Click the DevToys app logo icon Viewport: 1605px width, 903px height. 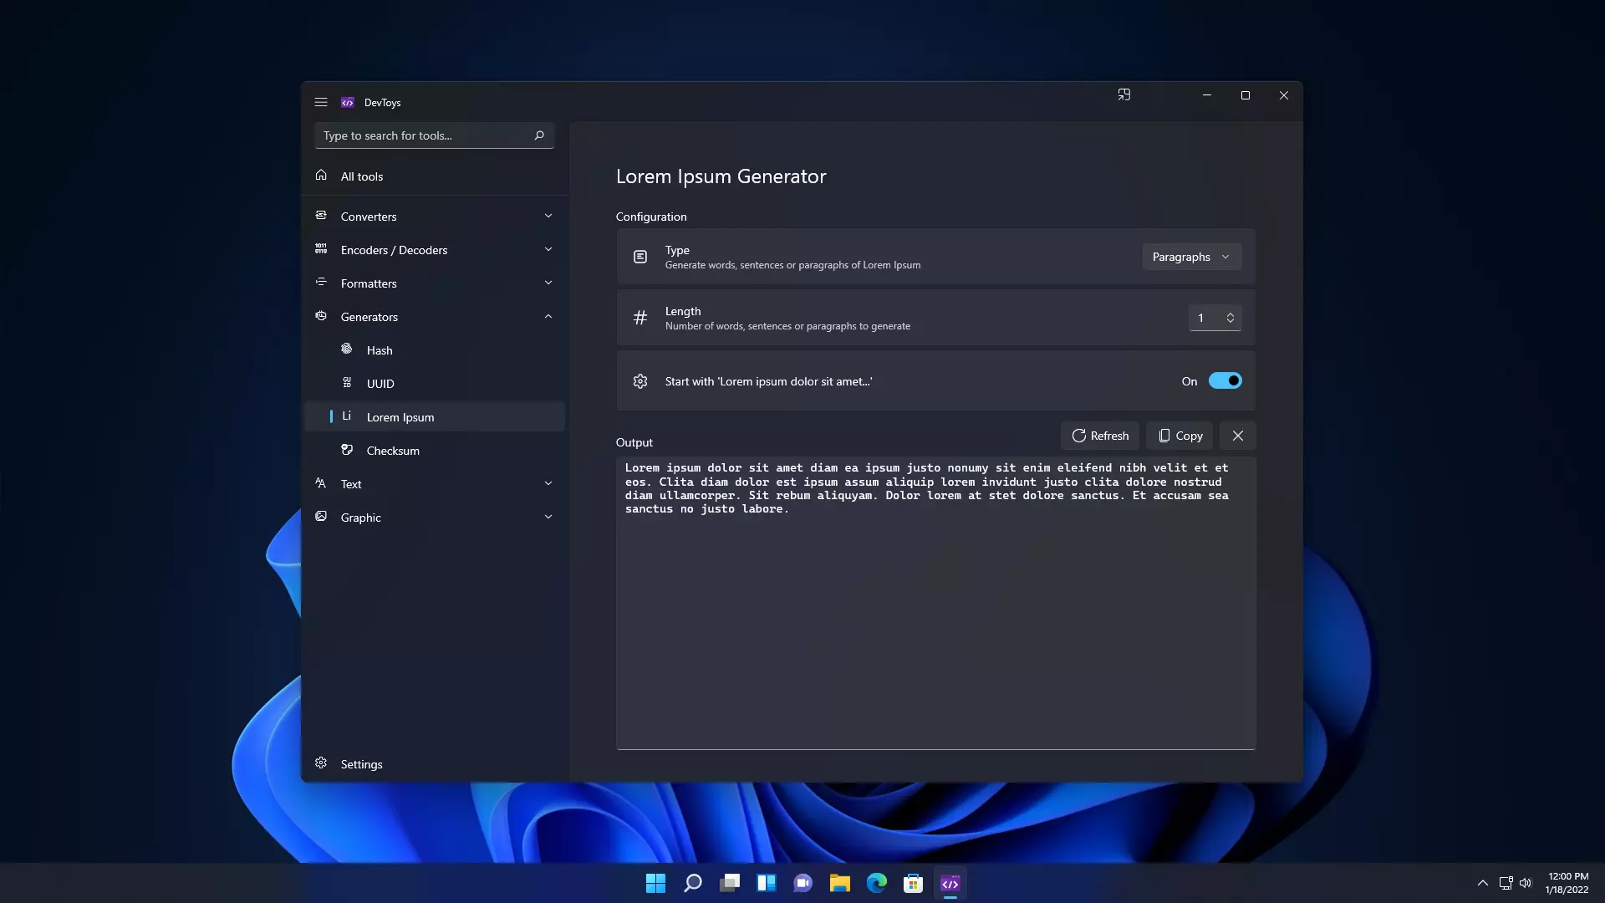(348, 102)
